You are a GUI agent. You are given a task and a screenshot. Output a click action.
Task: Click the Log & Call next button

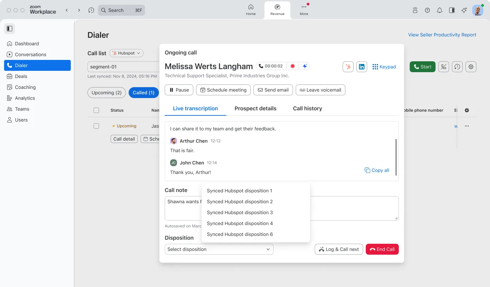tap(339, 249)
